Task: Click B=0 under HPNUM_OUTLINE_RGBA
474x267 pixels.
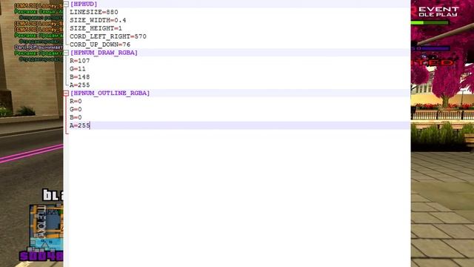Action: coord(76,117)
